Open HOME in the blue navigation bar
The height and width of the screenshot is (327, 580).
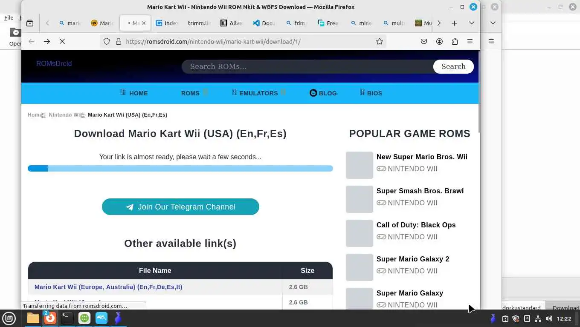(134, 93)
